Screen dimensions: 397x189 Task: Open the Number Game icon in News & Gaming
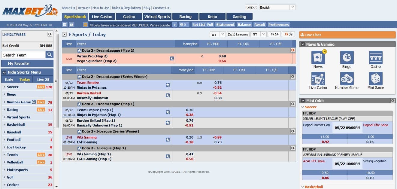point(347,78)
